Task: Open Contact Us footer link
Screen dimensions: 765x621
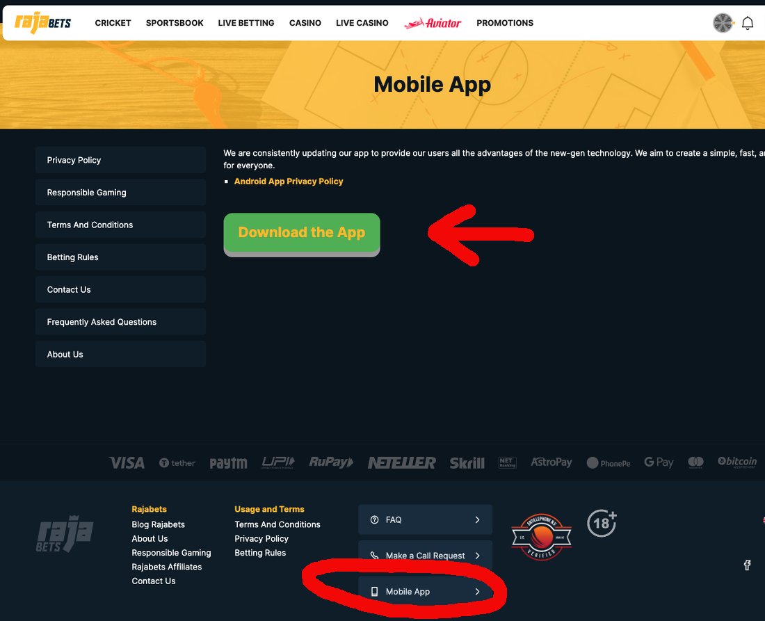Action: pyautogui.click(x=153, y=581)
